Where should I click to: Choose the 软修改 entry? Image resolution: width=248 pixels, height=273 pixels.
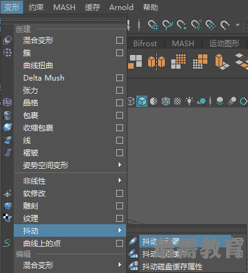tap(34, 194)
